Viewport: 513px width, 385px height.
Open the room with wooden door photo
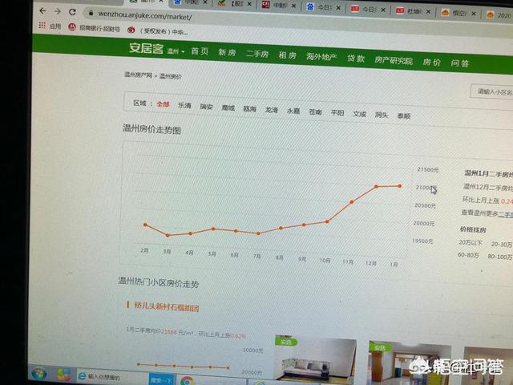[409, 363]
